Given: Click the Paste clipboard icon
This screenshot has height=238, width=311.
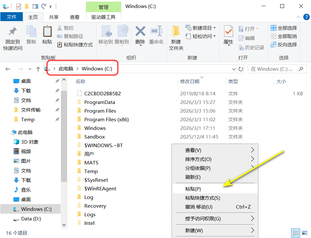Looking at the screenshot, I should (x=47, y=31).
